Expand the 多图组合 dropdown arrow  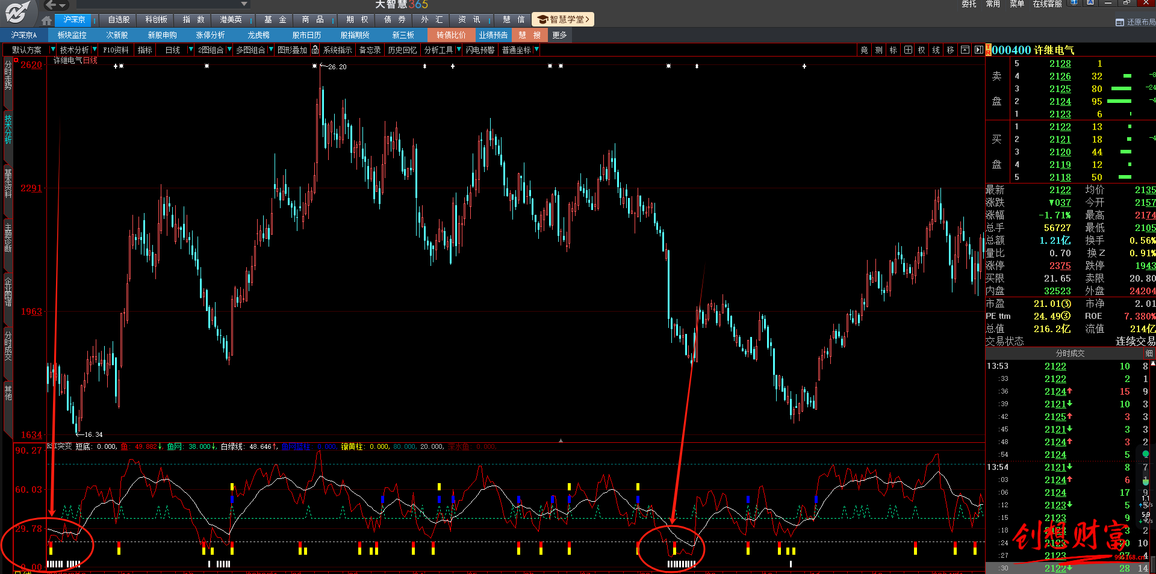click(271, 50)
